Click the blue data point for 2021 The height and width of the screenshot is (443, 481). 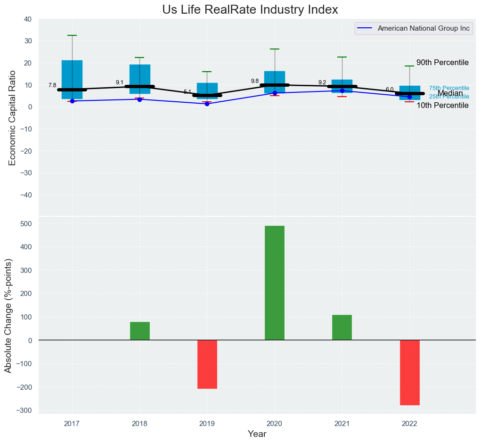342,90
